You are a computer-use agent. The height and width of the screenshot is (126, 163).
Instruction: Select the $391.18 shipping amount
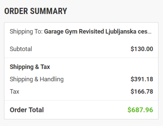pyautogui.click(x=142, y=79)
